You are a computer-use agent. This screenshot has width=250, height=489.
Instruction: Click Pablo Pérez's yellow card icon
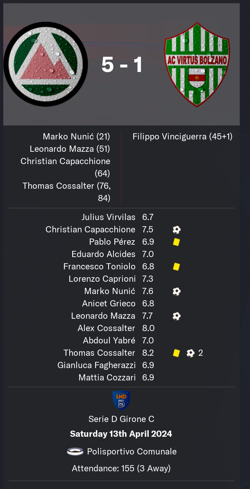(177, 242)
